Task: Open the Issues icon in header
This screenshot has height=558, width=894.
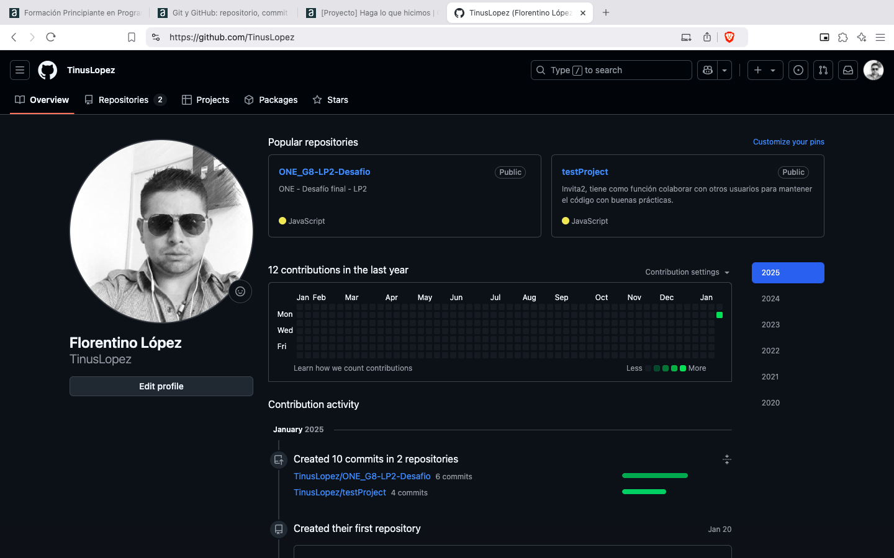Action: tap(798, 70)
